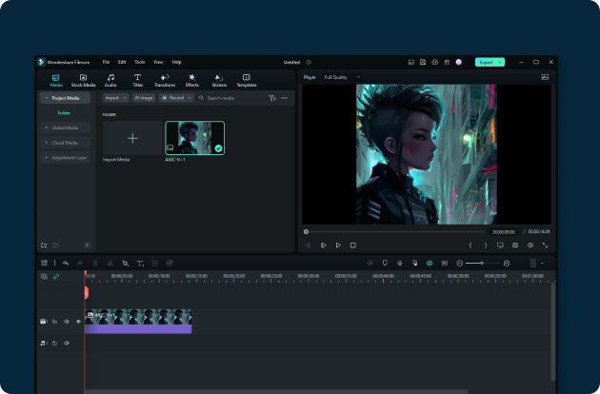Expand the Adjustment Layer section
The width and height of the screenshot is (600, 394).
[x=47, y=158]
